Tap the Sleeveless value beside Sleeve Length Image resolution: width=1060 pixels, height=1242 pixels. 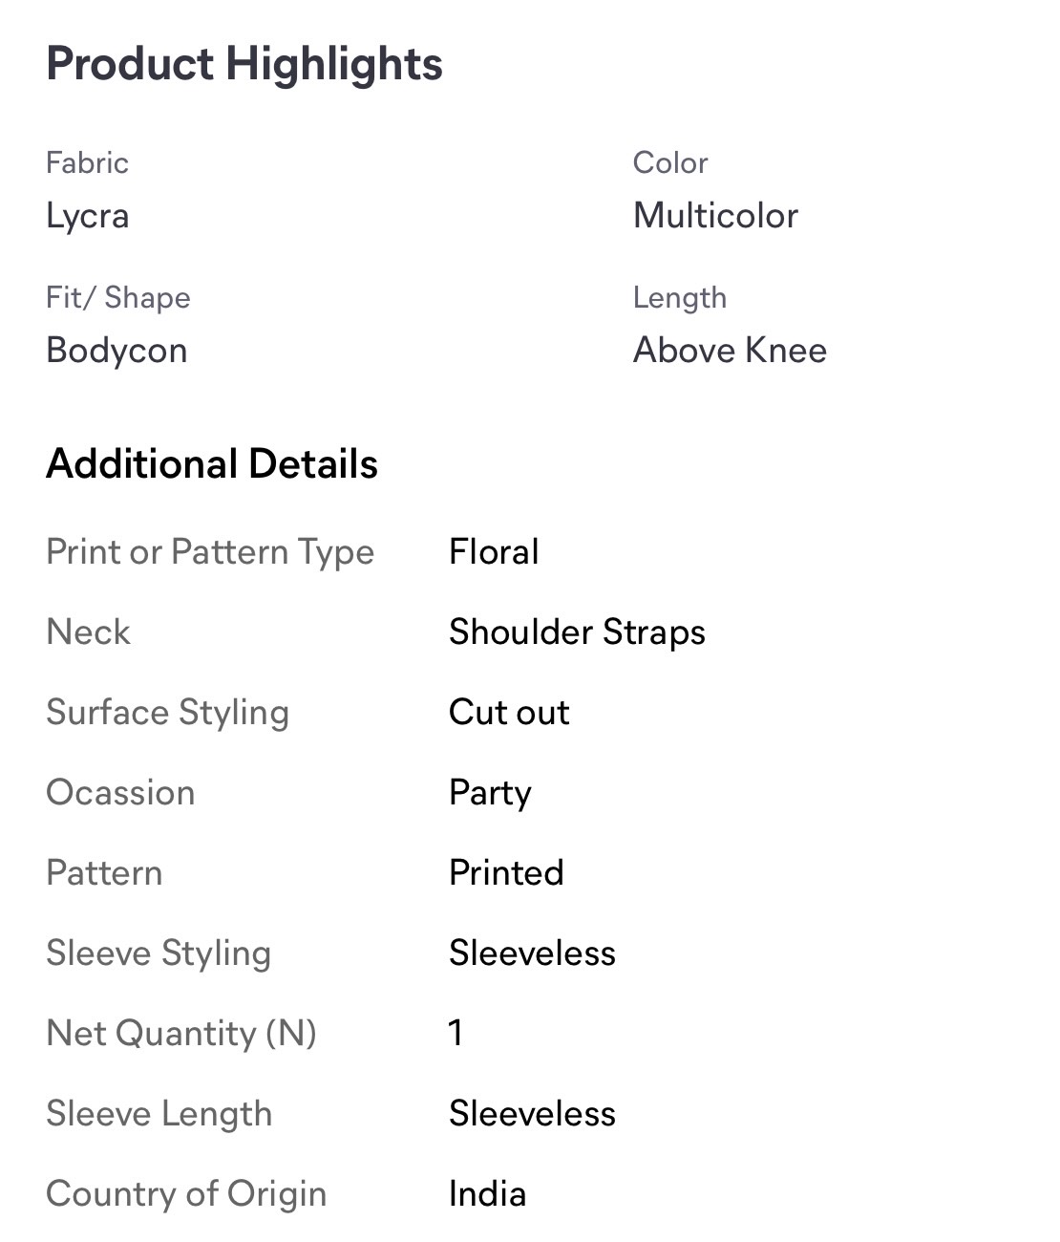[532, 1114]
